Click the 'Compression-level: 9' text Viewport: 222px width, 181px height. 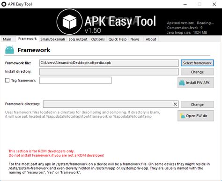point(185,28)
